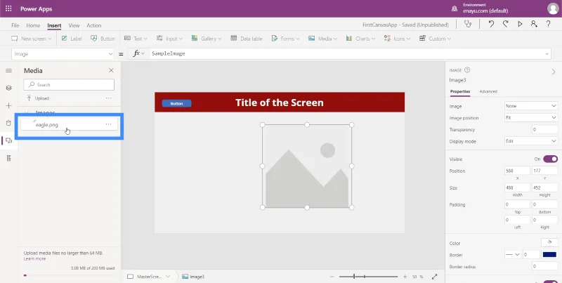Image resolution: width=562 pixels, height=283 pixels.
Task: Click the formula bar containing SampleImage
Action: click(x=346, y=54)
